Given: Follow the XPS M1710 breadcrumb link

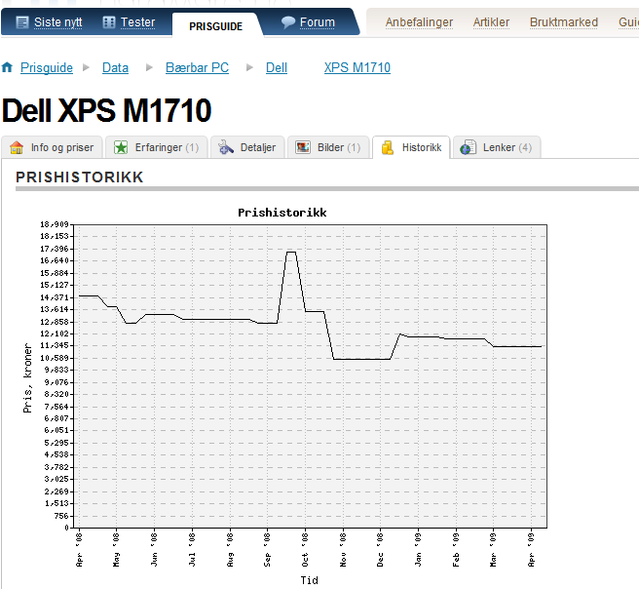Looking at the screenshot, I should click(x=357, y=67).
